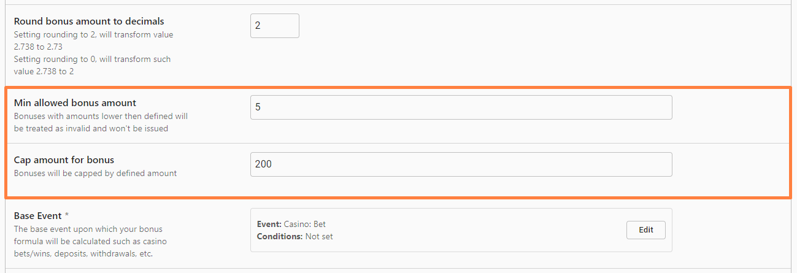This screenshot has height=273, width=797.
Task: Click the "Cap amount for bonus" heading
Action: pos(64,160)
